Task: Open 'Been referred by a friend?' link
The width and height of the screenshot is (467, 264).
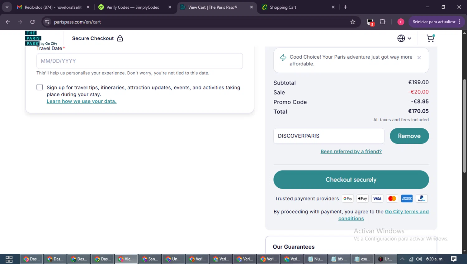Action: tap(351, 151)
